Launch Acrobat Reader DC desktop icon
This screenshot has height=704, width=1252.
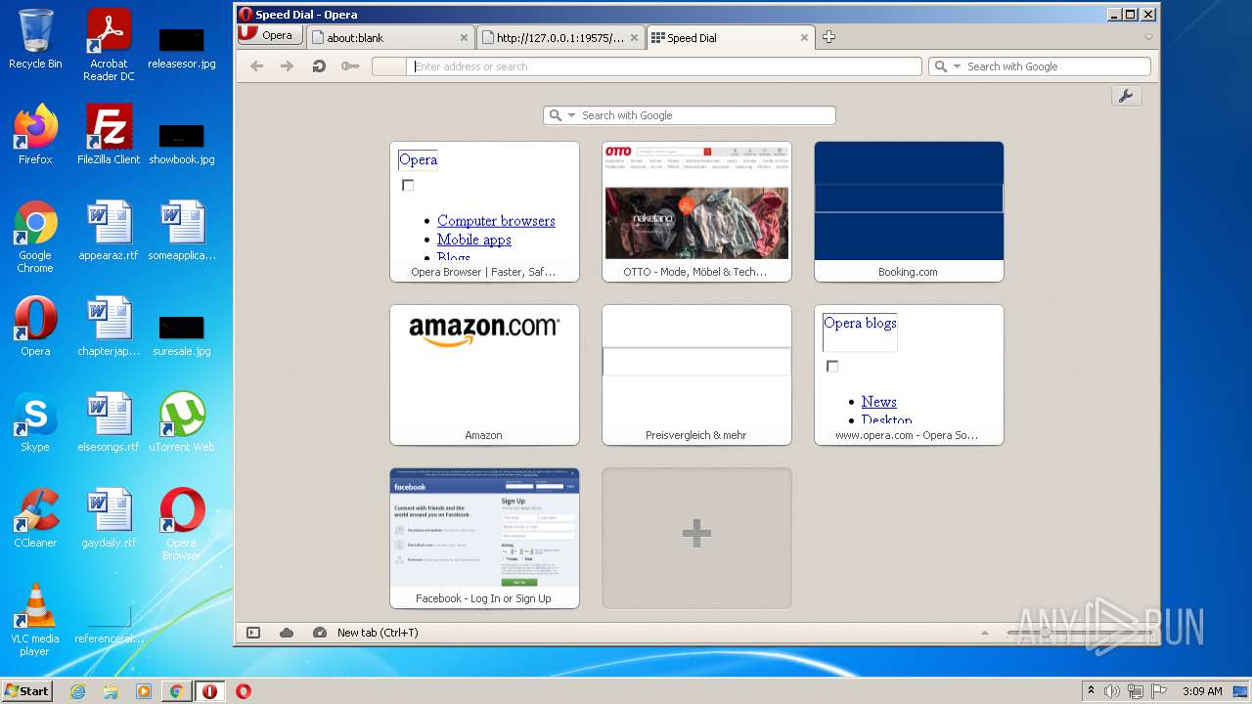[x=109, y=45]
